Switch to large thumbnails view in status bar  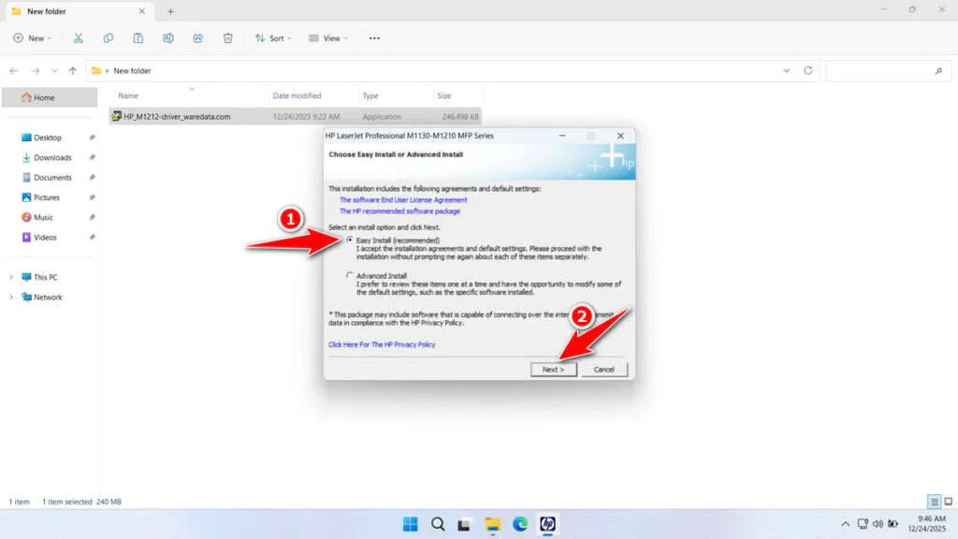click(x=948, y=502)
